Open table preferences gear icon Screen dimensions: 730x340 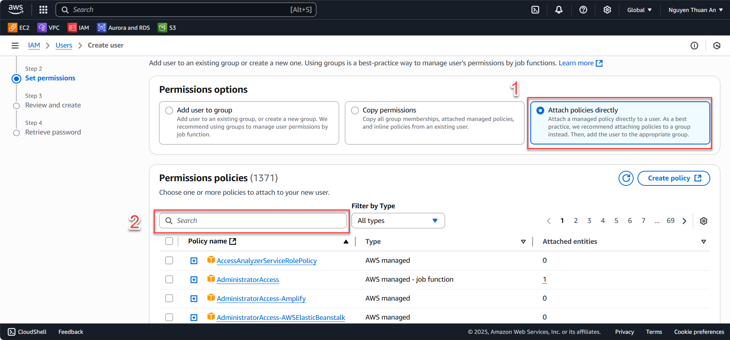click(704, 221)
